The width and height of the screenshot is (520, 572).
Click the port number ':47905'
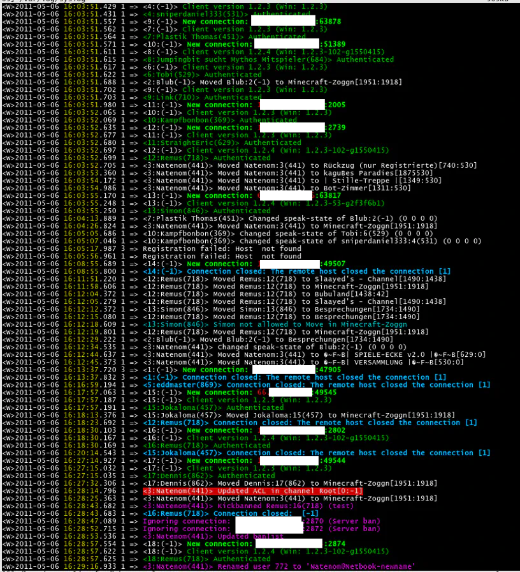click(x=328, y=370)
